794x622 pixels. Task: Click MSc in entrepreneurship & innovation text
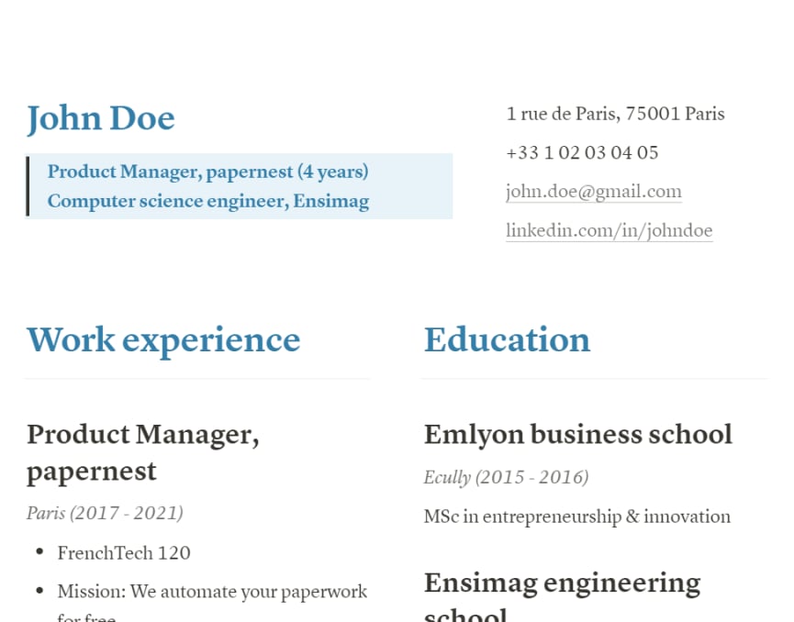(577, 516)
